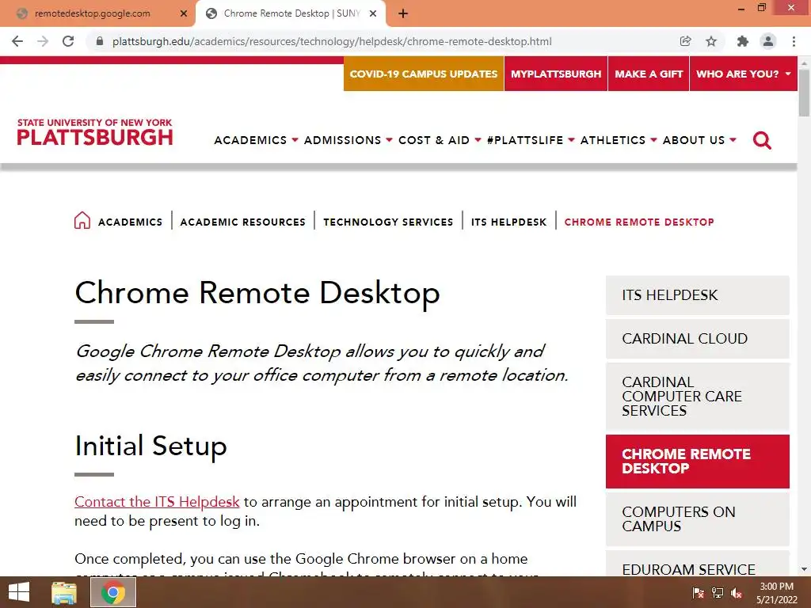Expand the About Us navigation menu
811x608 pixels.
click(699, 140)
